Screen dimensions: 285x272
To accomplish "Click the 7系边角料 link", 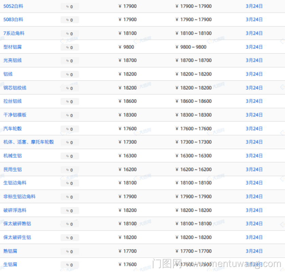I will [14, 33].
